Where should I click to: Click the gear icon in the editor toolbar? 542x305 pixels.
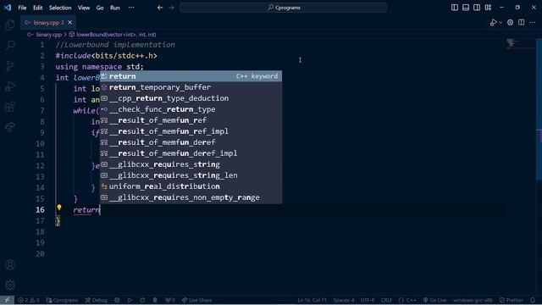click(510, 23)
